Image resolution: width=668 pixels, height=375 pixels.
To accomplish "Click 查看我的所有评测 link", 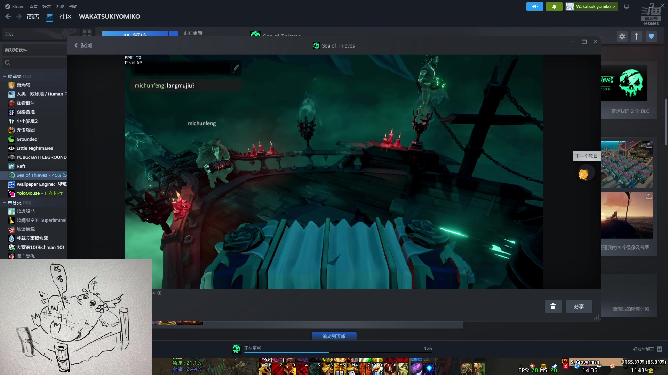I will tap(631, 309).
